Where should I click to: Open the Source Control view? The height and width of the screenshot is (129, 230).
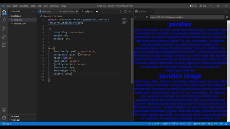4,28
